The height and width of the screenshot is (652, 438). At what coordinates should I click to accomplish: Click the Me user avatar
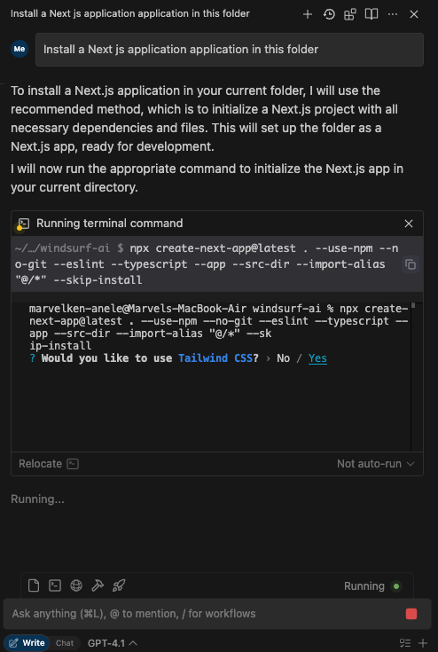[20, 49]
